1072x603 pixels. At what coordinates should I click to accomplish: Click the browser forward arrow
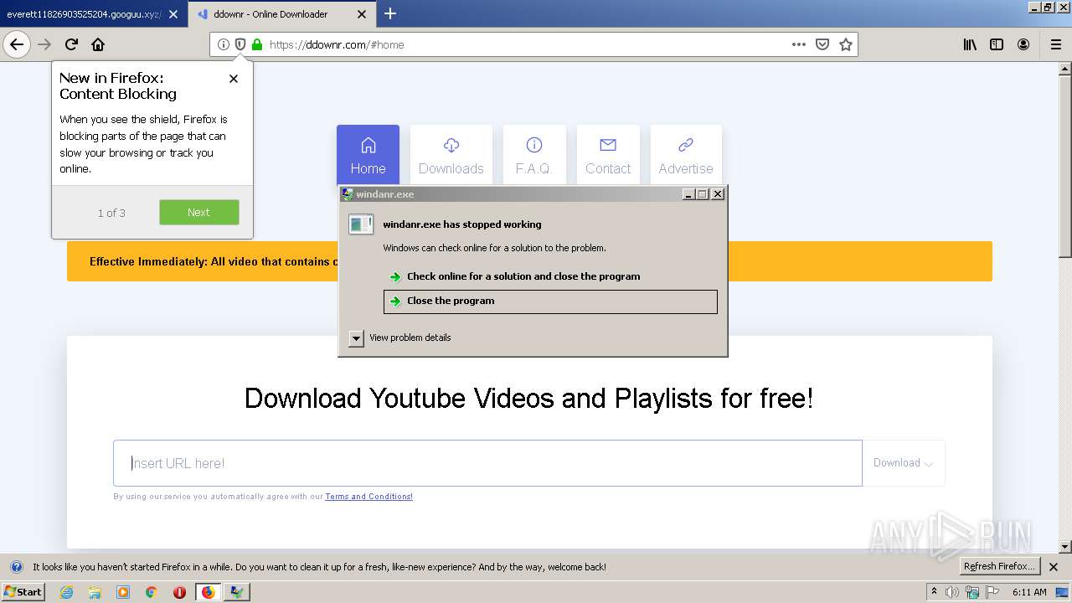[44, 44]
